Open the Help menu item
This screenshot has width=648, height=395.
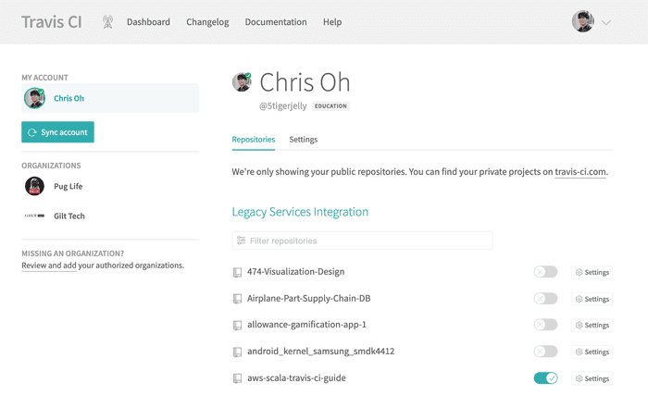332,22
